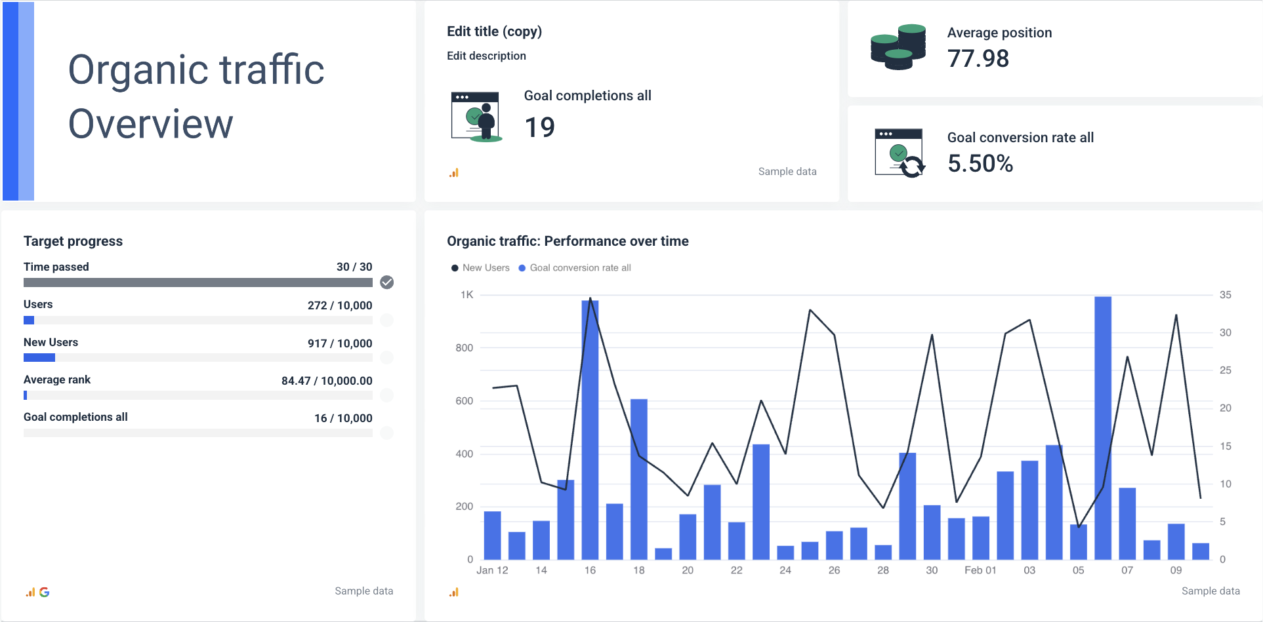Click the Jan 18 bar in the chart

click(x=639, y=479)
